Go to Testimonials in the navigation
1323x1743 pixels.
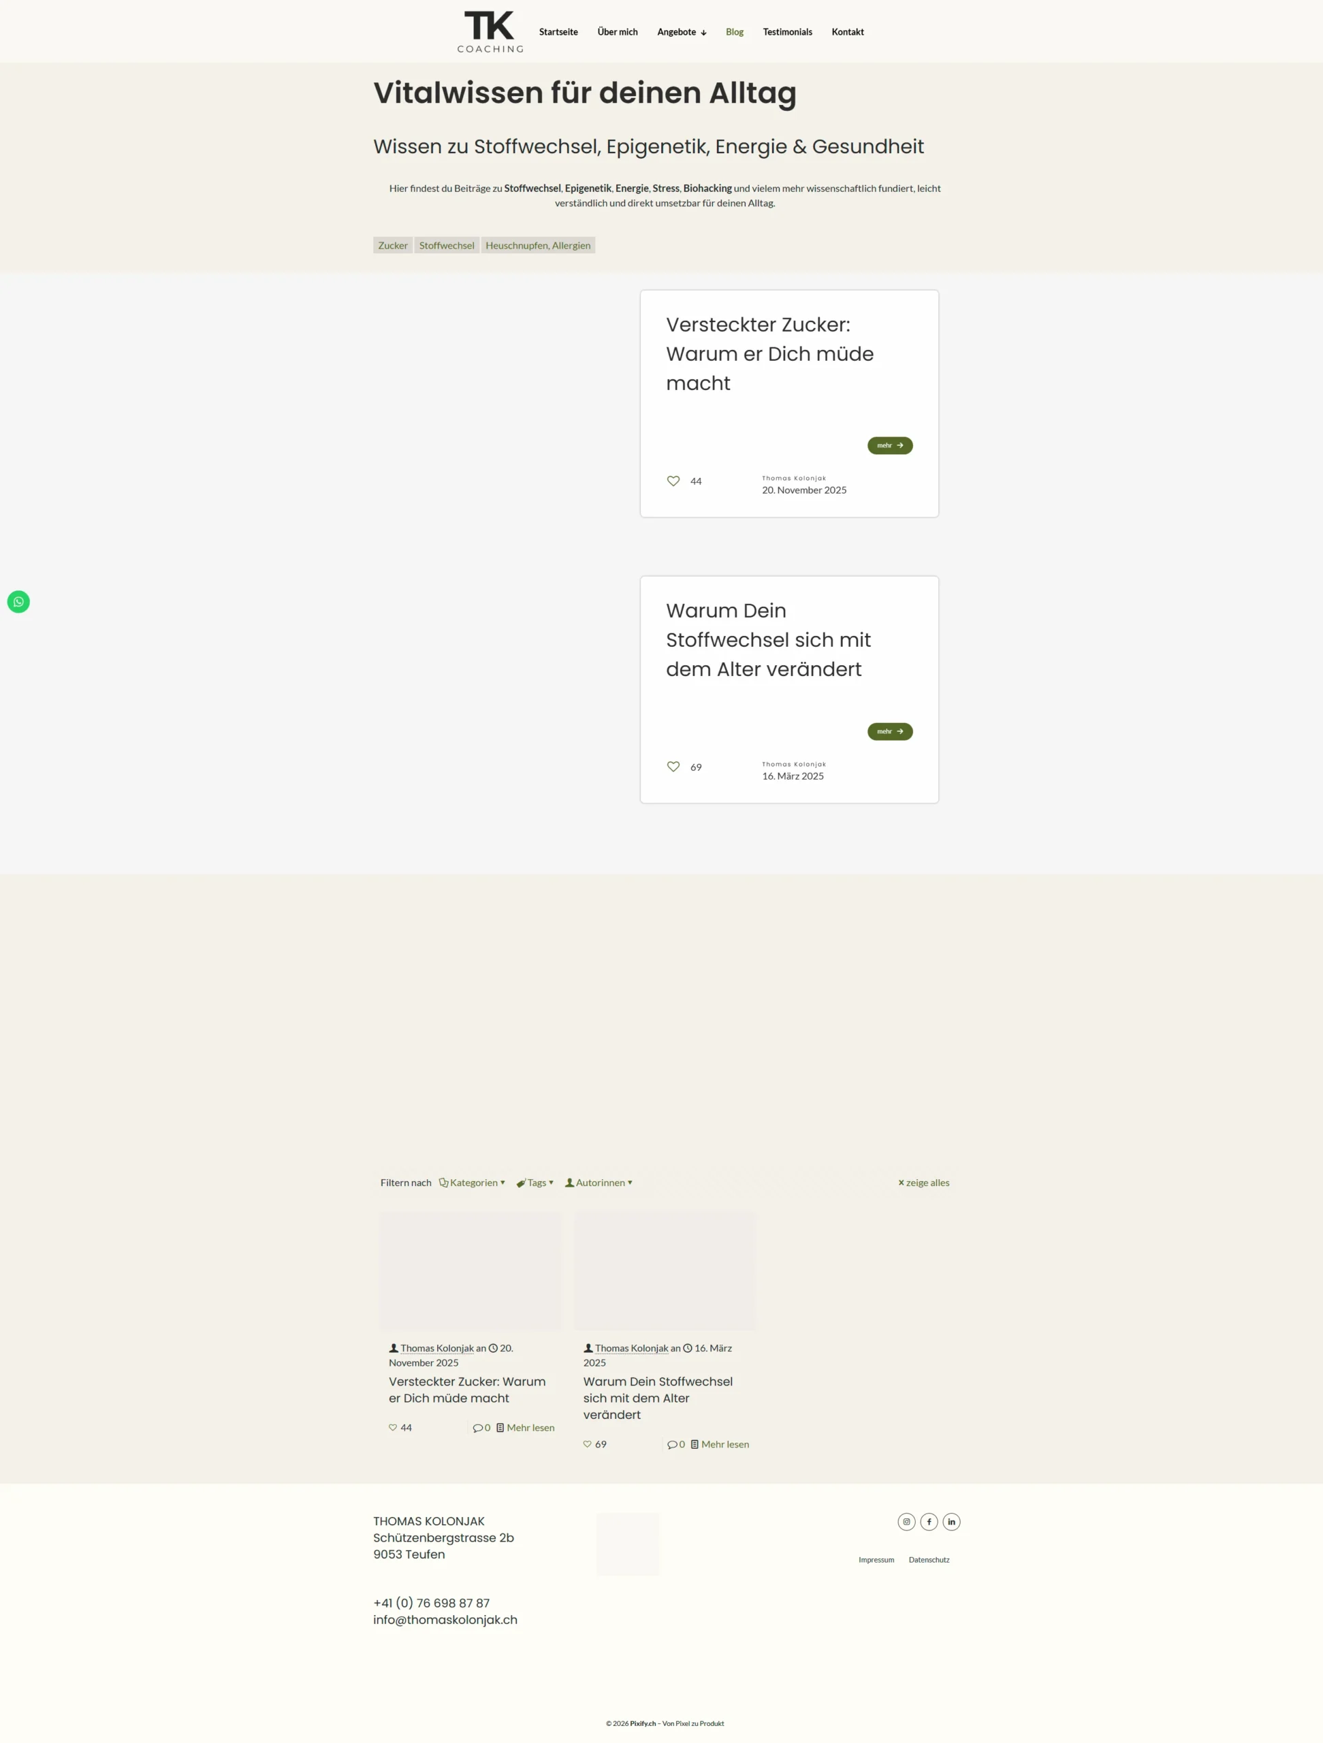[787, 32]
